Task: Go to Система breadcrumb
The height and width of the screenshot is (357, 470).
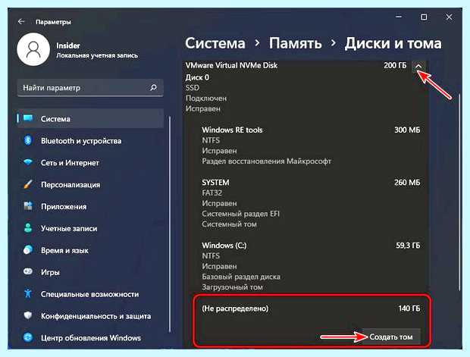Action: pos(215,43)
